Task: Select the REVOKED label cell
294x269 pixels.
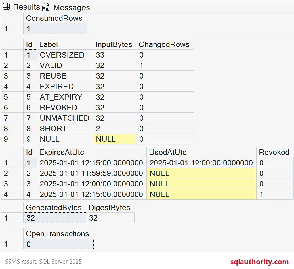Action: tap(65, 108)
